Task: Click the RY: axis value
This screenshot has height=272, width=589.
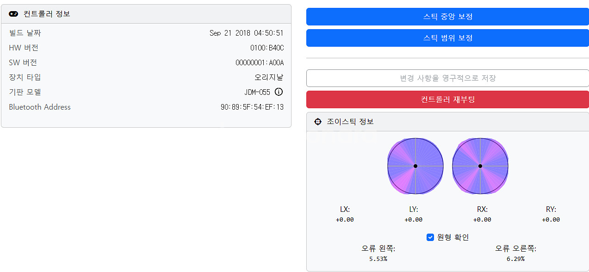Action: point(551,220)
